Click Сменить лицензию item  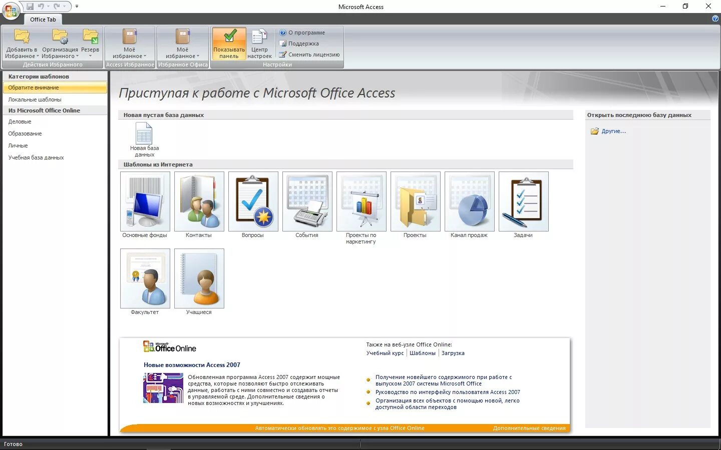click(309, 54)
